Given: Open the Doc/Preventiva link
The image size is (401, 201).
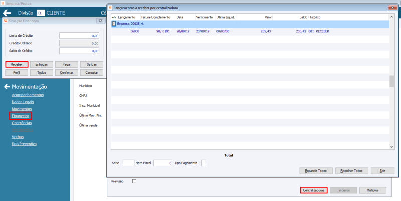Looking at the screenshot, I should [24, 144].
